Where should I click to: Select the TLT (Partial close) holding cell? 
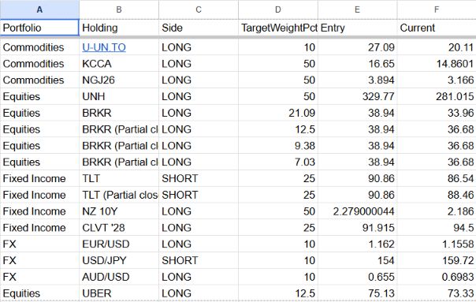[119, 195]
